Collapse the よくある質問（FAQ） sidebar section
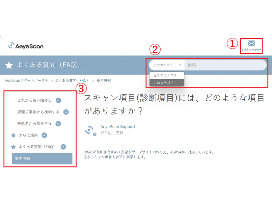The width and height of the screenshot is (272, 204). [63, 147]
